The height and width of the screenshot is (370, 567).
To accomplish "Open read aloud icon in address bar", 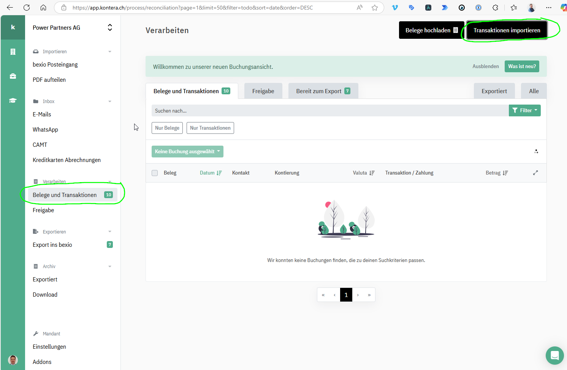I will 360,8.
